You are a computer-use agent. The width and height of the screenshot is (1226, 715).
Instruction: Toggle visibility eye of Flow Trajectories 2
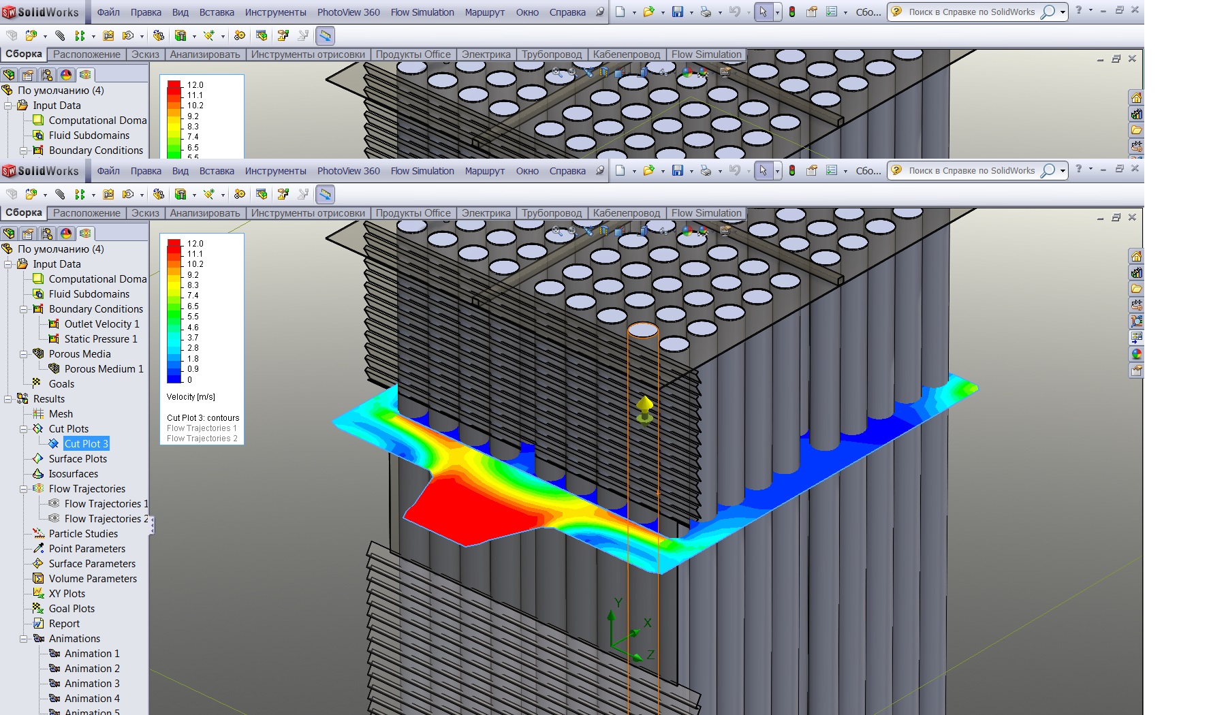[54, 518]
